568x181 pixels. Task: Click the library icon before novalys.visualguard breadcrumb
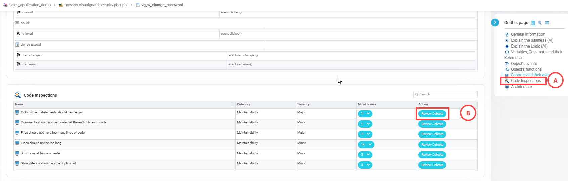[61, 5]
